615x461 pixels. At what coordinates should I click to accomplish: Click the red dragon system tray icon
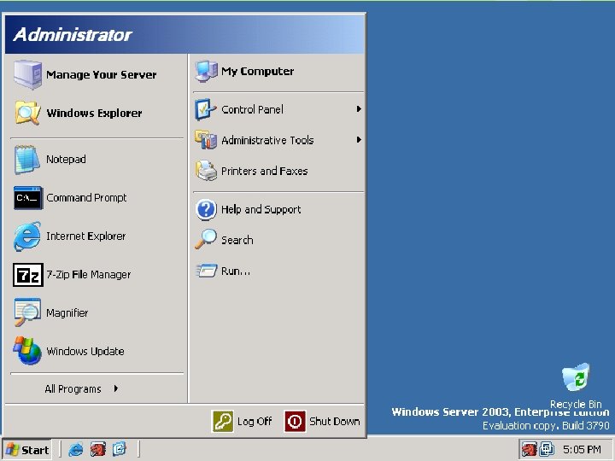[x=529, y=449]
